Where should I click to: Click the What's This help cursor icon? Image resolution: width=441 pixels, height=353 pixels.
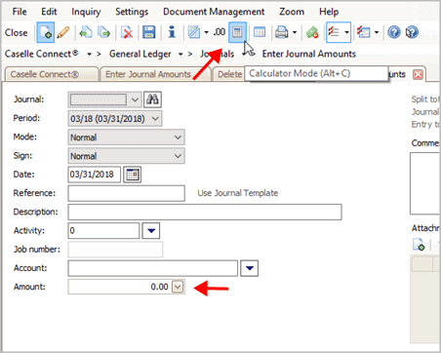point(412,32)
